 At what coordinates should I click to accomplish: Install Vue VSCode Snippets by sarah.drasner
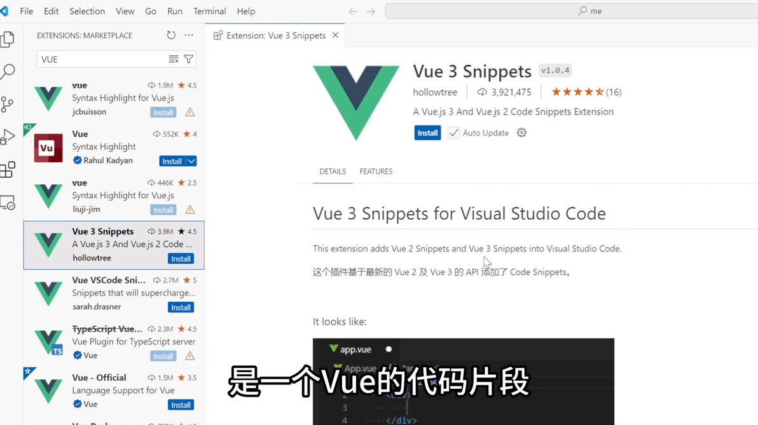(181, 307)
